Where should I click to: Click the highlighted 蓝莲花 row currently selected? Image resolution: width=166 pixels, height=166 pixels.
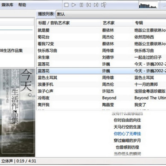pos(101,71)
